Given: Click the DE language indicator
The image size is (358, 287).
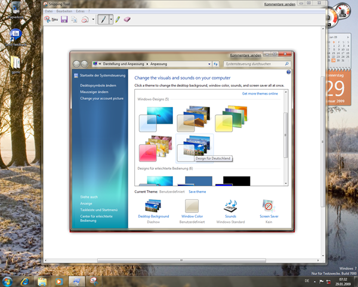Looking at the screenshot, I should point(307,281).
